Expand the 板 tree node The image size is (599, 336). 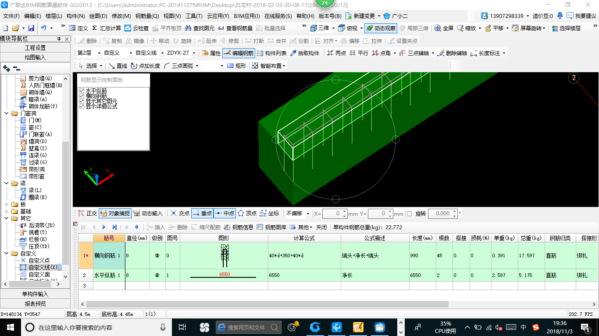(6, 204)
